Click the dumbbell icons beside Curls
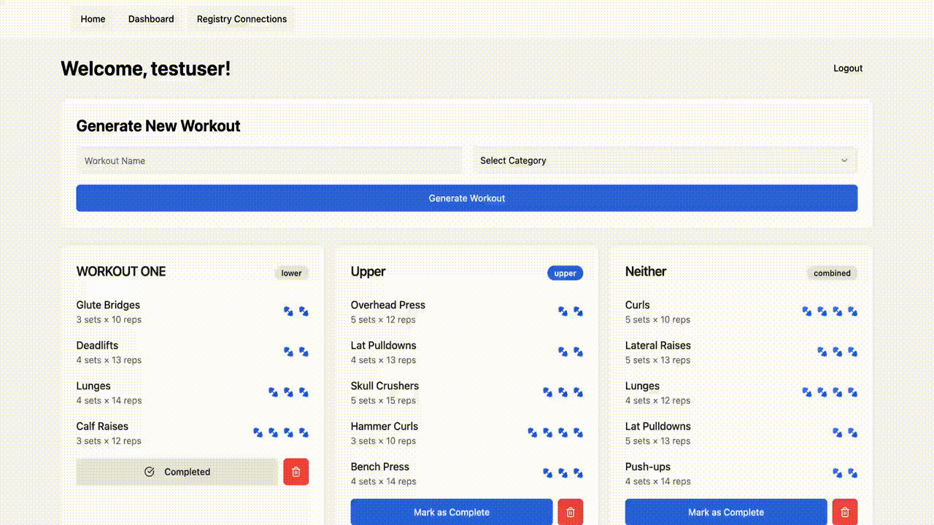The width and height of the screenshot is (934, 525). click(x=829, y=311)
